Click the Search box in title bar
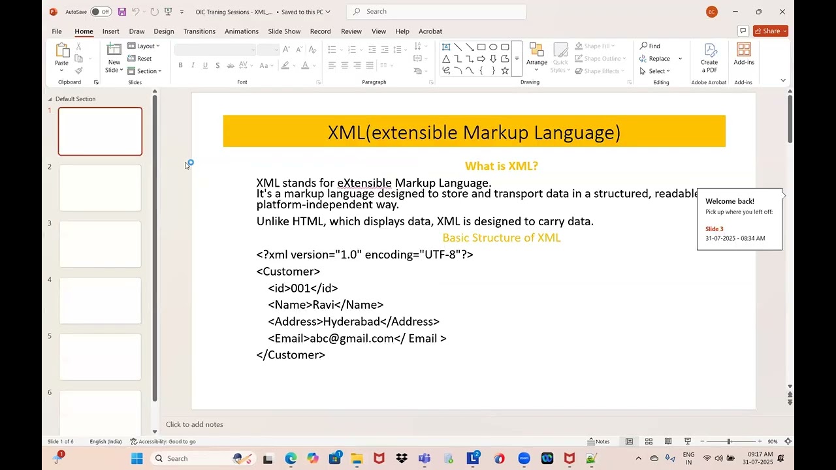The image size is (836, 470). tap(436, 12)
